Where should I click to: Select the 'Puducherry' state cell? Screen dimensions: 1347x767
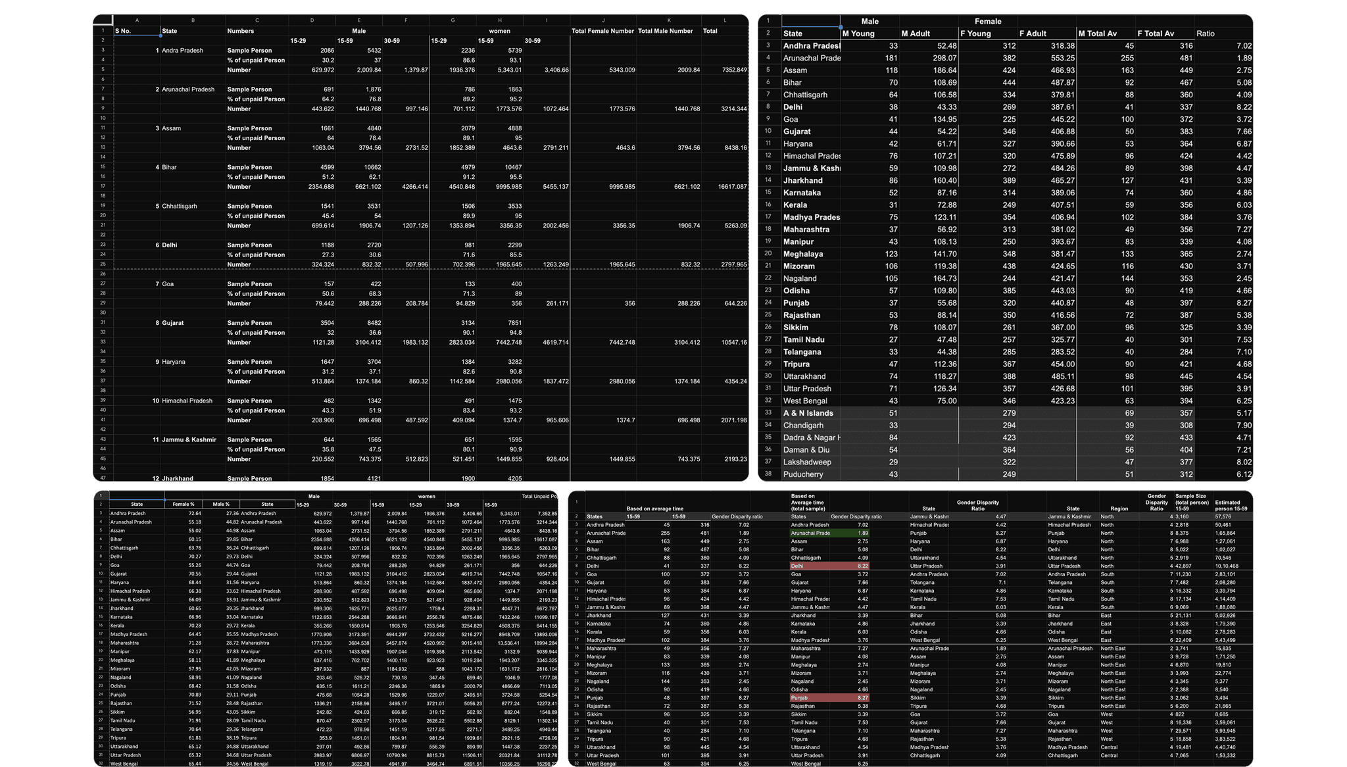803,474
